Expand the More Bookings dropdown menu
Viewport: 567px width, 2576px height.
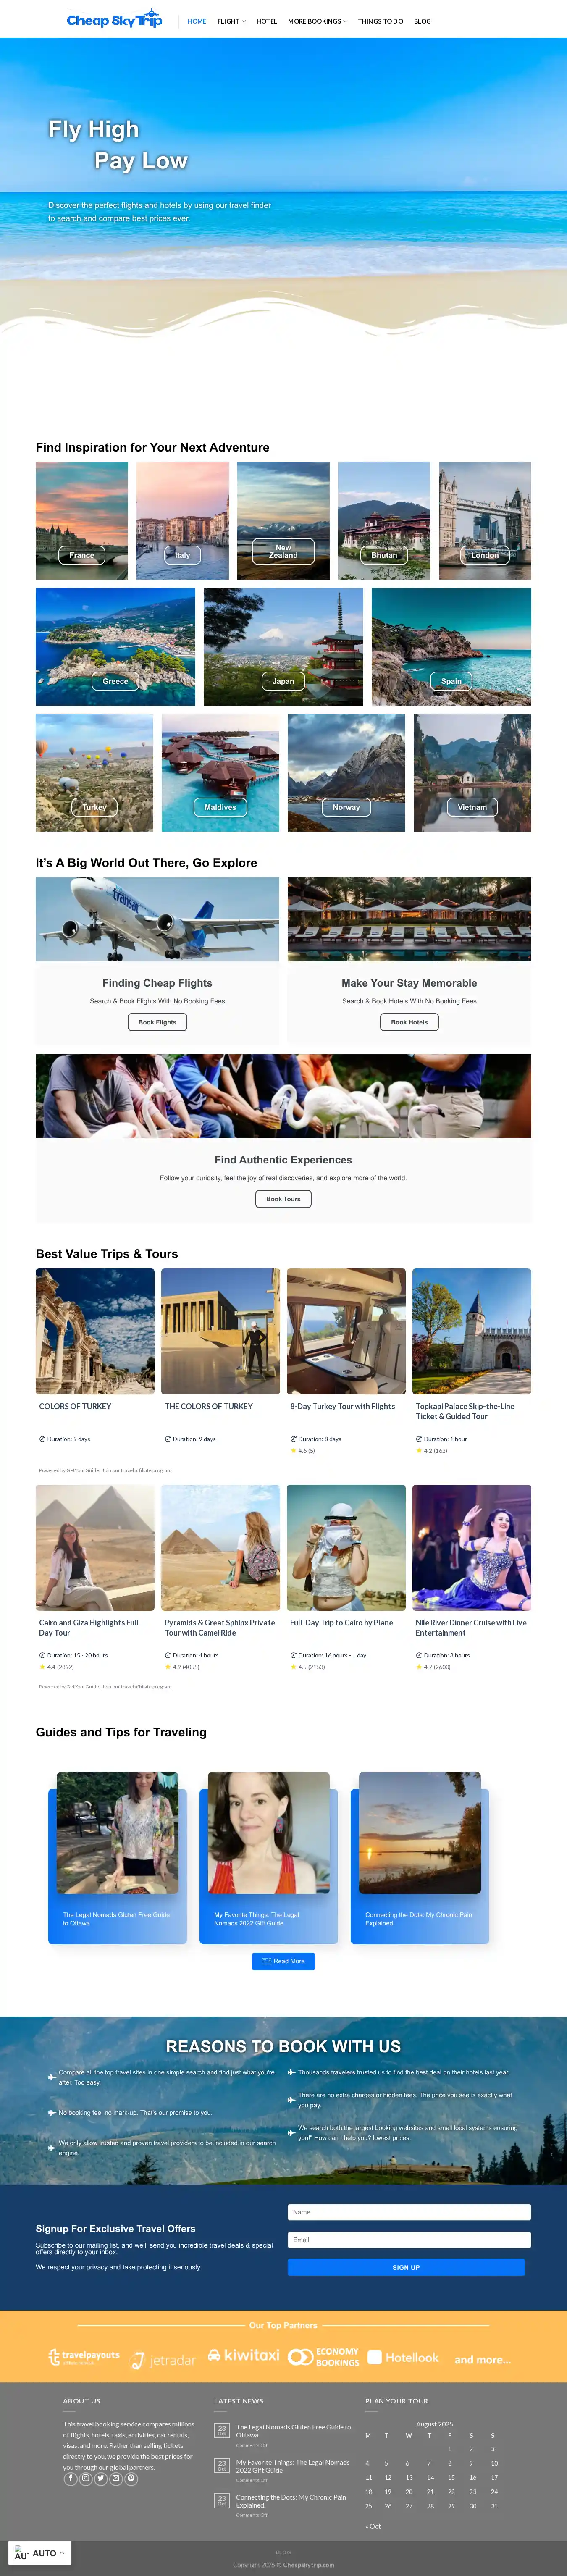tap(317, 21)
